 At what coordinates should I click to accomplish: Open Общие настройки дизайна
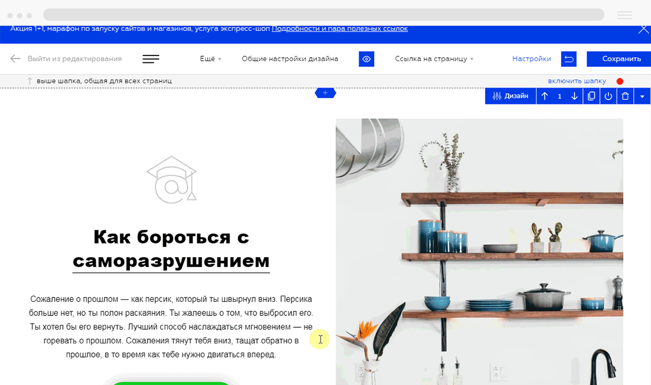290,59
